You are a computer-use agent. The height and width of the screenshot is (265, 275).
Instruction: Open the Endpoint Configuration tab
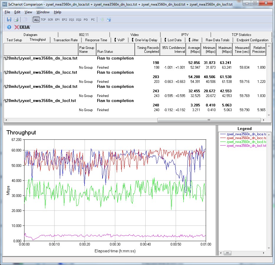coord(252,40)
